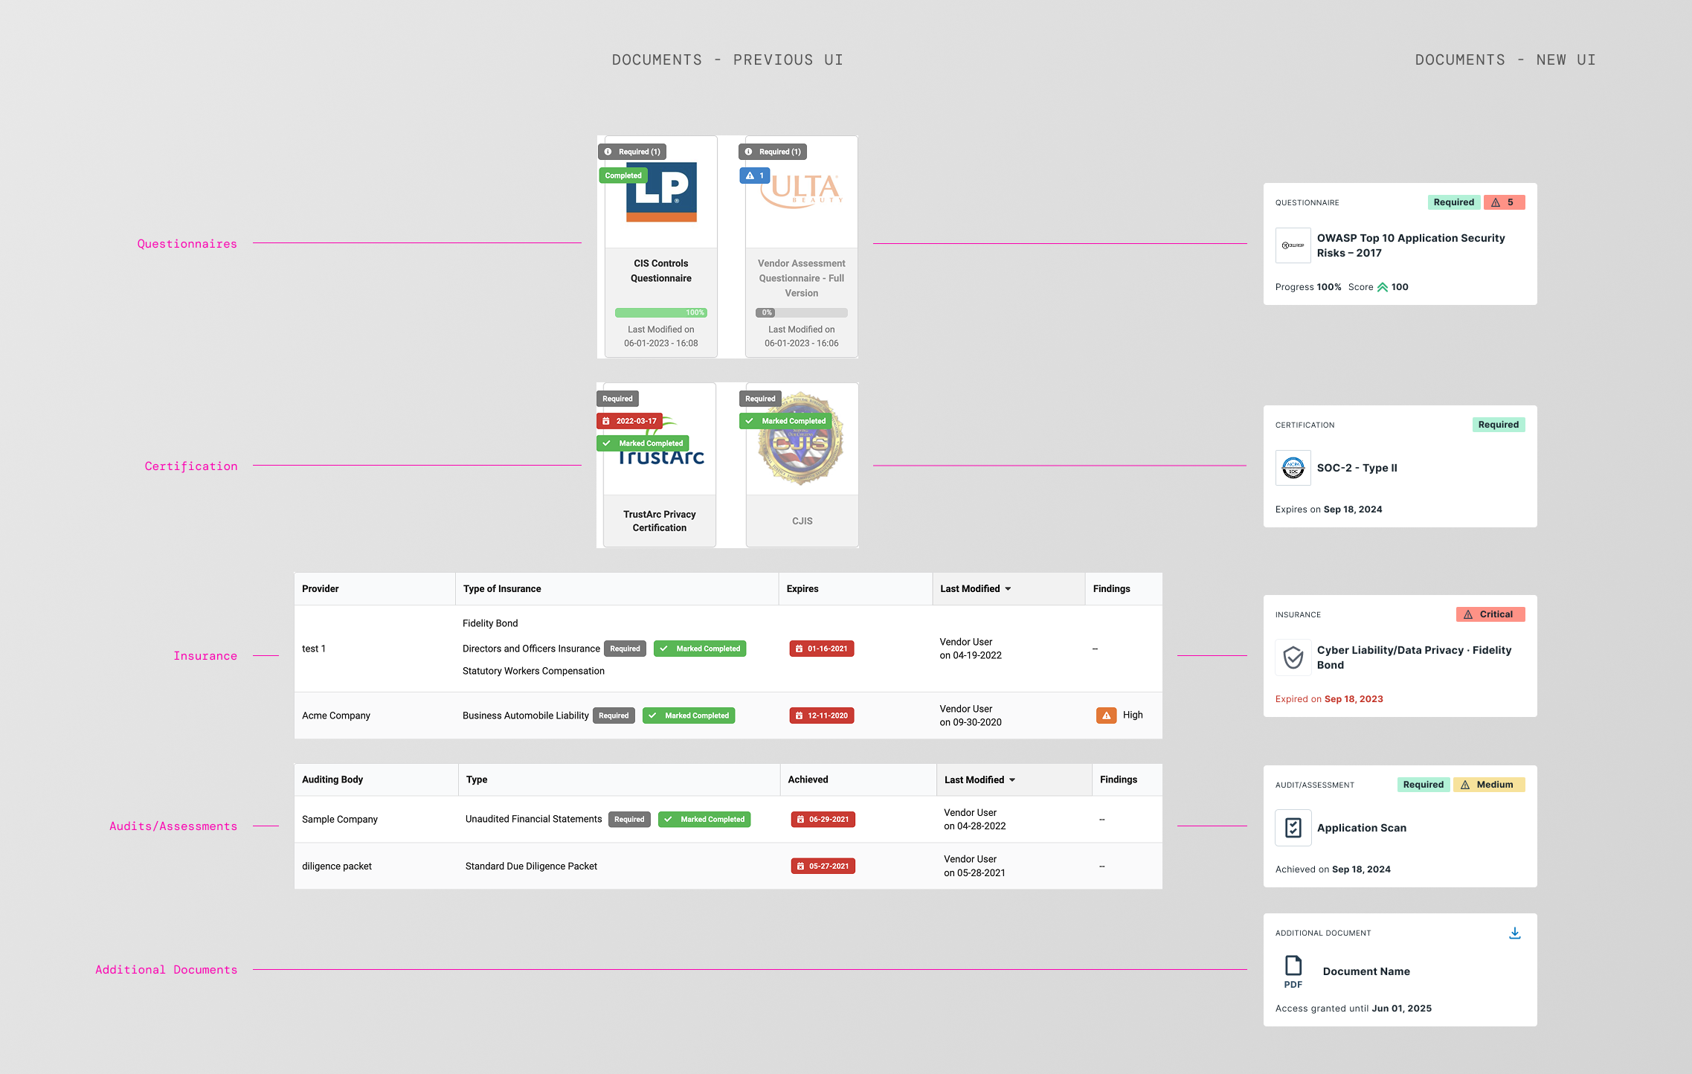Image resolution: width=1692 pixels, height=1074 pixels.
Task: Click the ULTA Beauty logo thumbnail
Action: coord(802,190)
